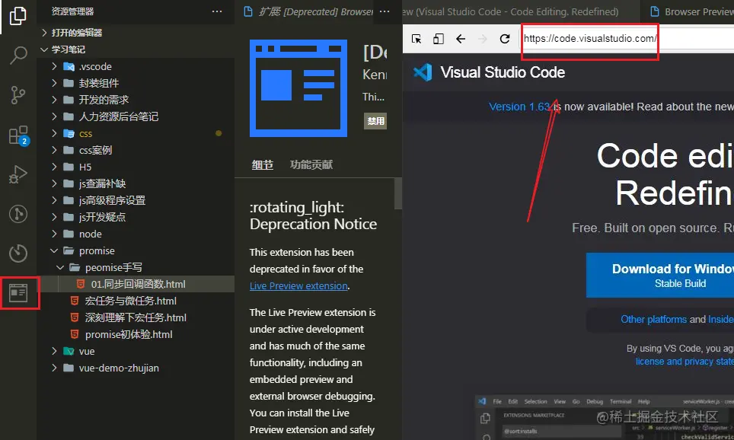Open the Source Control view
Image resolution: width=734 pixels, height=440 pixels.
tap(18, 95)
